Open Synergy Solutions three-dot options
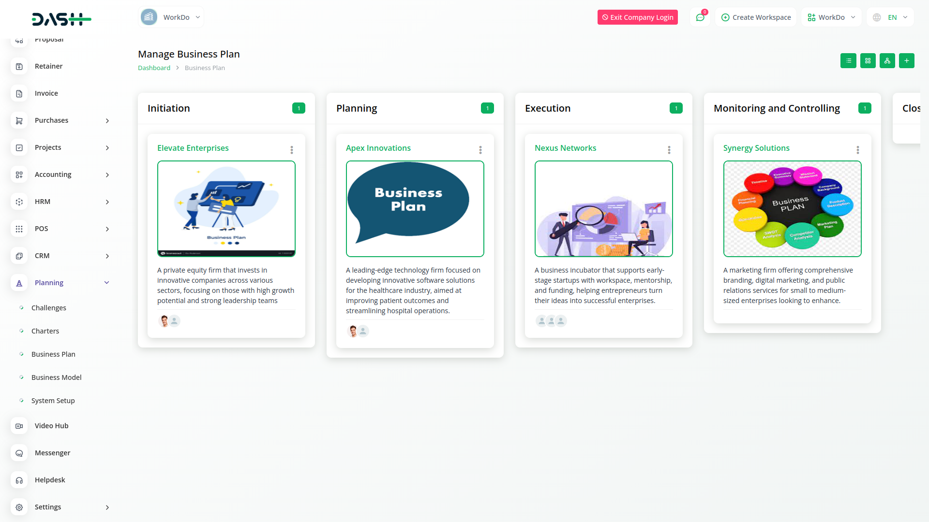This screenshot has width=929, height=522. (857, 150)
